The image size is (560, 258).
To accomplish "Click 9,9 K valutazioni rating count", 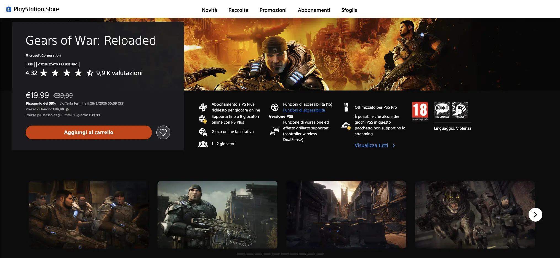I will click(x=119, y=73).
